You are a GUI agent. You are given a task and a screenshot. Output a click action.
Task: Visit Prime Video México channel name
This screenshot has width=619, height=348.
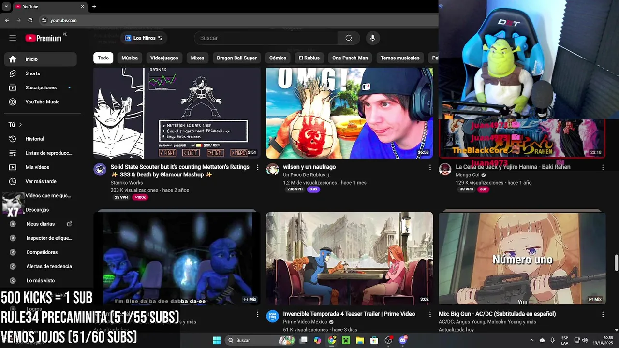click(305, 322)
